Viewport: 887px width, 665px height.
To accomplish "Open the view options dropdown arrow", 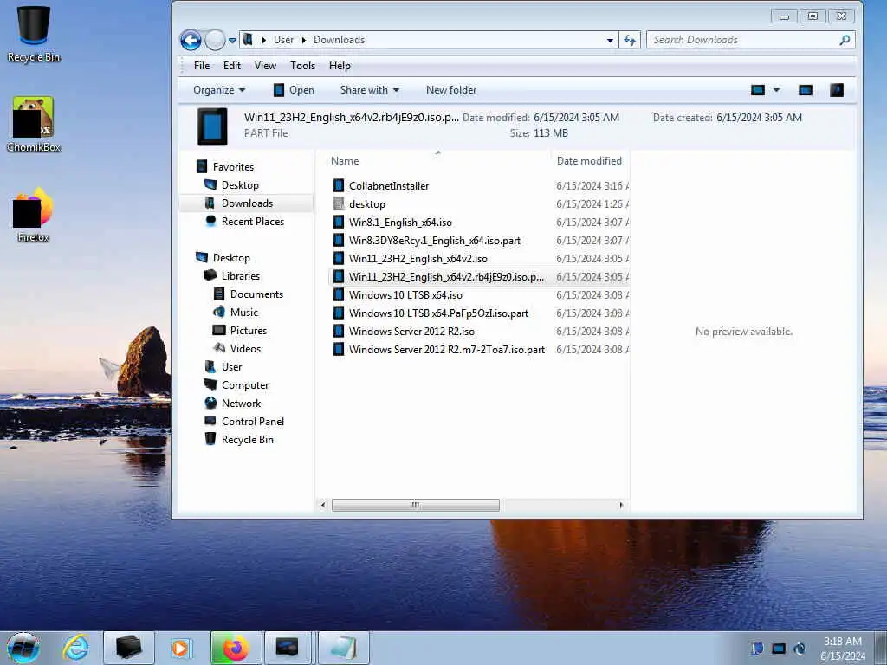I will click(776, 90).
